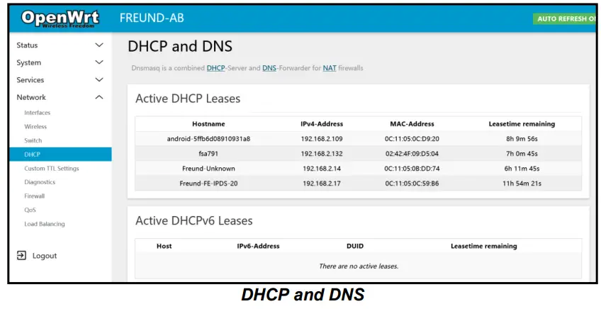Click MAC address 0C:11:05:0C:D9:20

412,139
